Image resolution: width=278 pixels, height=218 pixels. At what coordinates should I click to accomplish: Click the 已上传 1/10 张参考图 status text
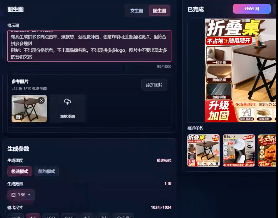click(29, 88)
